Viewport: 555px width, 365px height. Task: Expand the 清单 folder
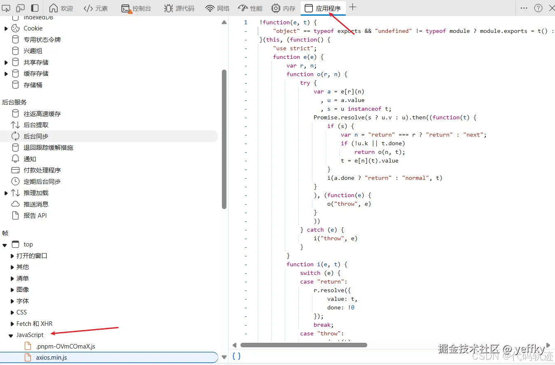(x=12, y=279)
